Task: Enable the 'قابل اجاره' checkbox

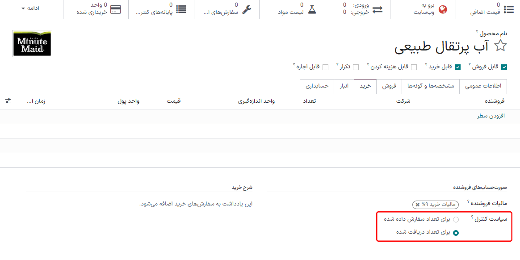Action: [x=326, y=67]
